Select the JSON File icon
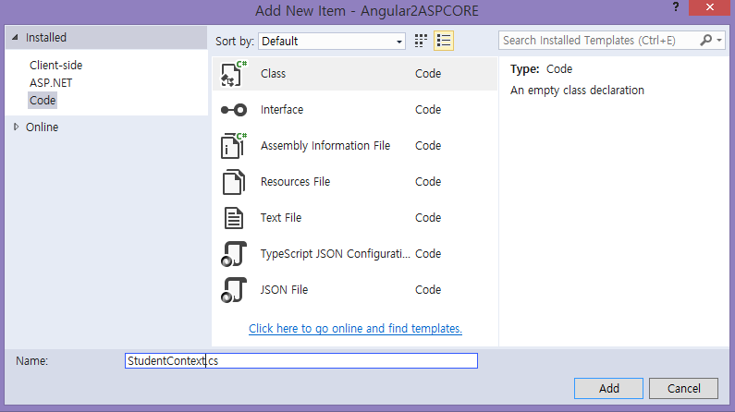This screenshot has height=412, width=735. pos(233,290)
